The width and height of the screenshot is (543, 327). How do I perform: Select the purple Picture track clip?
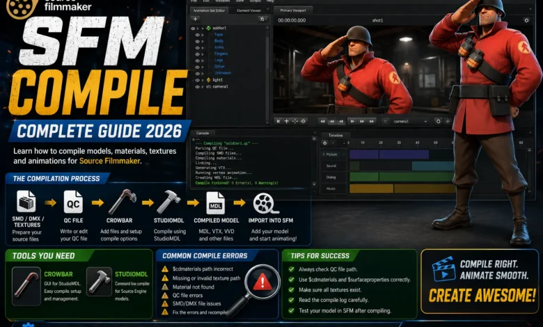389,154
